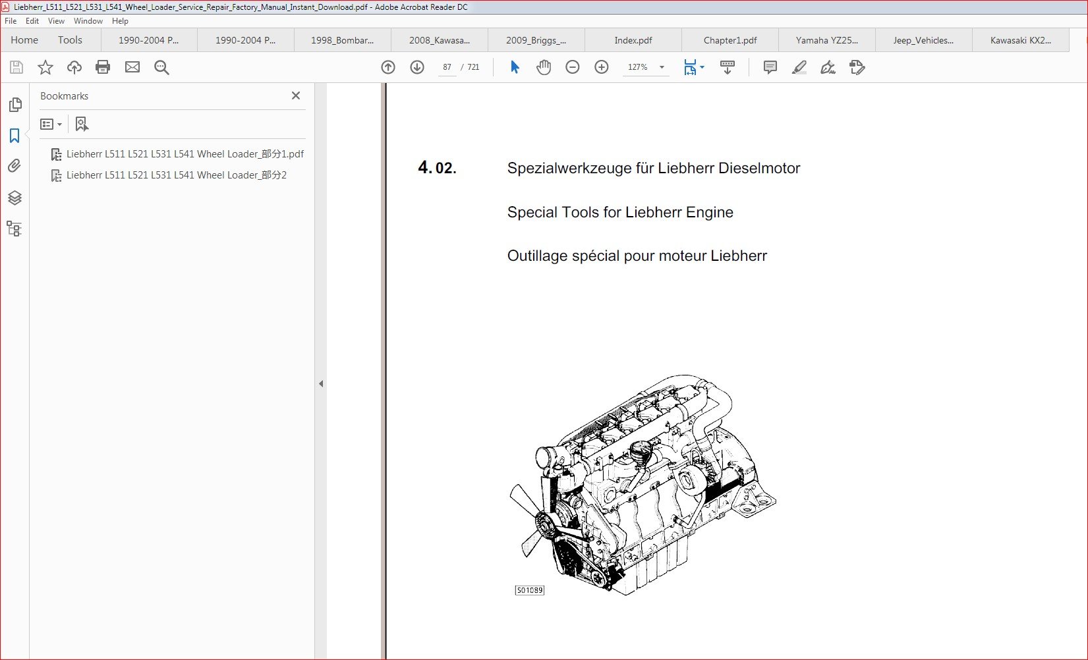Open the find text magnifier tool
This screenshot has width=1088, height=660.
point(161,67)
